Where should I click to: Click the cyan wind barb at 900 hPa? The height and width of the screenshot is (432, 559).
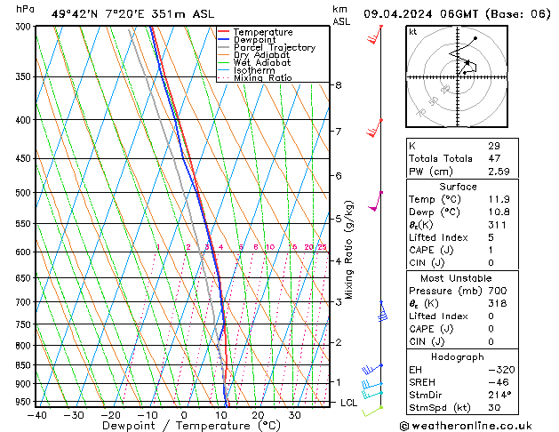[371, 388]
